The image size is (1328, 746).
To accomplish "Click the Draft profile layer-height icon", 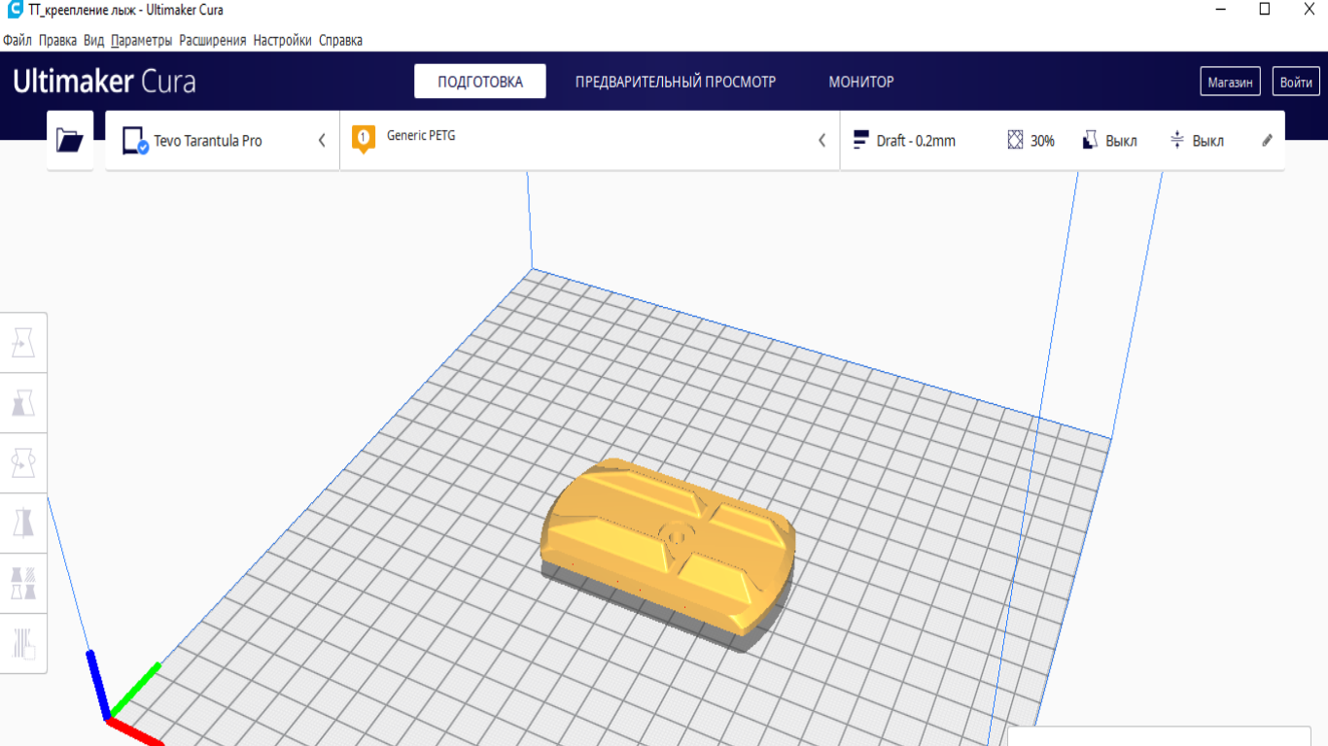I will pyautogui.click(x=860, y=141).
